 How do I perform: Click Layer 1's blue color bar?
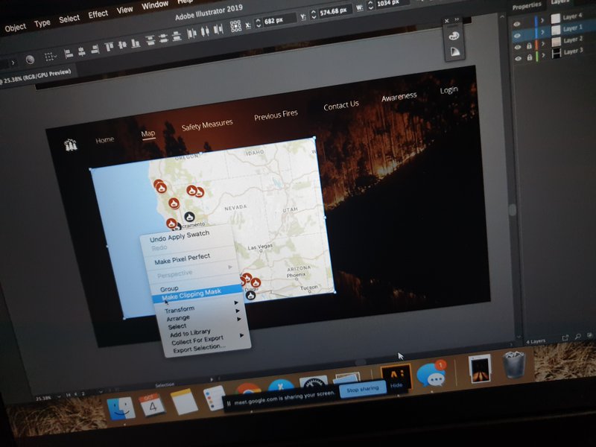(536, 32)
